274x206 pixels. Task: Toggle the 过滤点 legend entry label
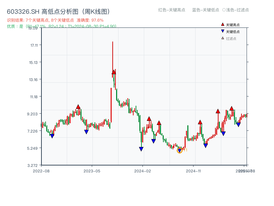pyautogui.click(x=231, y=38)
